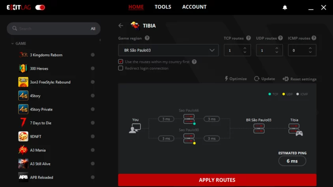Switch to the ACCOUNT tab
The image size is (333, 187).
(195, 7)
